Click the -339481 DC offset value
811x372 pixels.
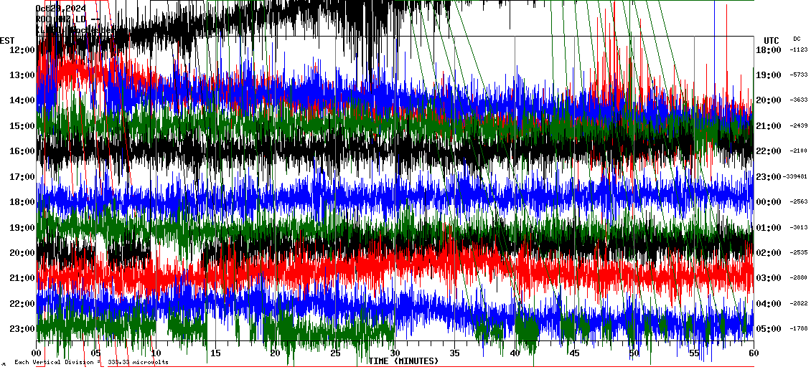pos(796,177)
